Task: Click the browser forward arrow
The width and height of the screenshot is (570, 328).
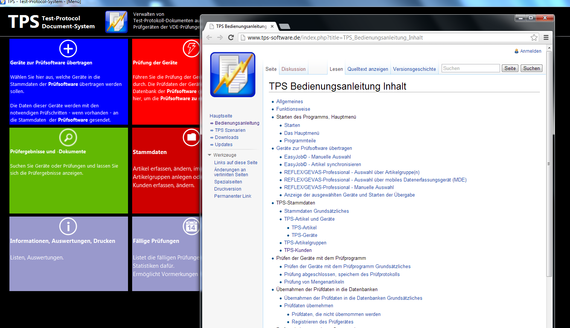Action: click(x=220, y=38)
